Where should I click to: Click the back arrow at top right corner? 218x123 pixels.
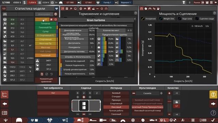216,2
